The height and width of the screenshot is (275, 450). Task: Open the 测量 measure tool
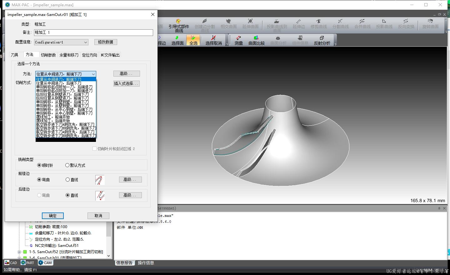point(238,40)
